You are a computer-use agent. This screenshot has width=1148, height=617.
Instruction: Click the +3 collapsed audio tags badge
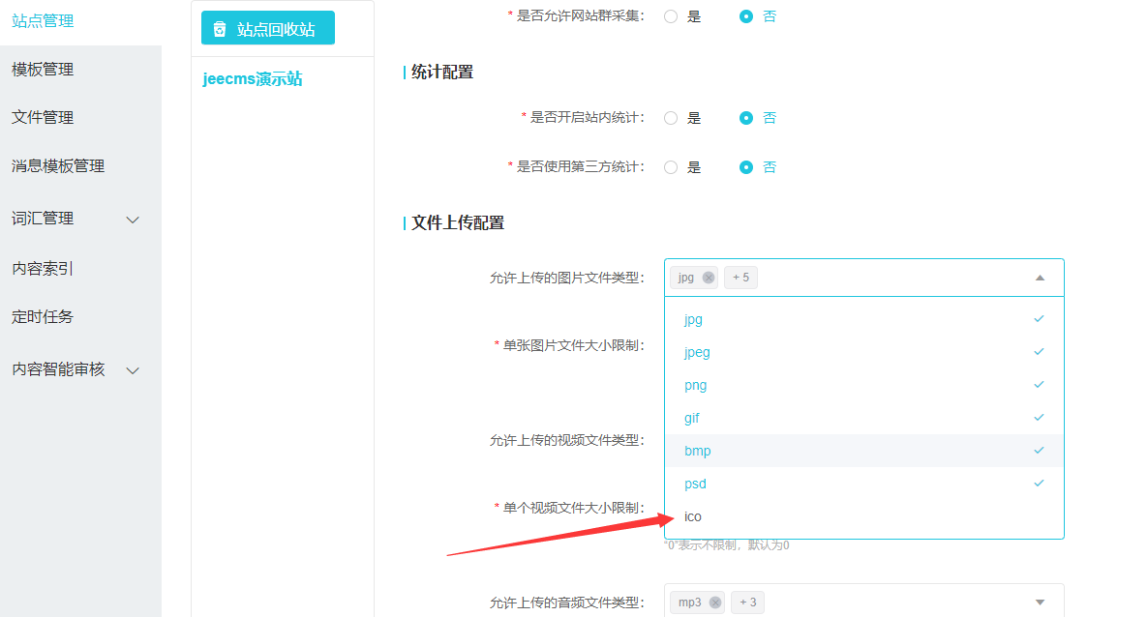pos(747,602)
